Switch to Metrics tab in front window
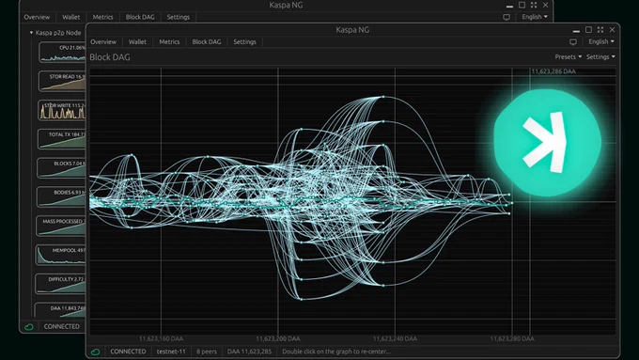639x360 pixels. (x=169, y=41)
